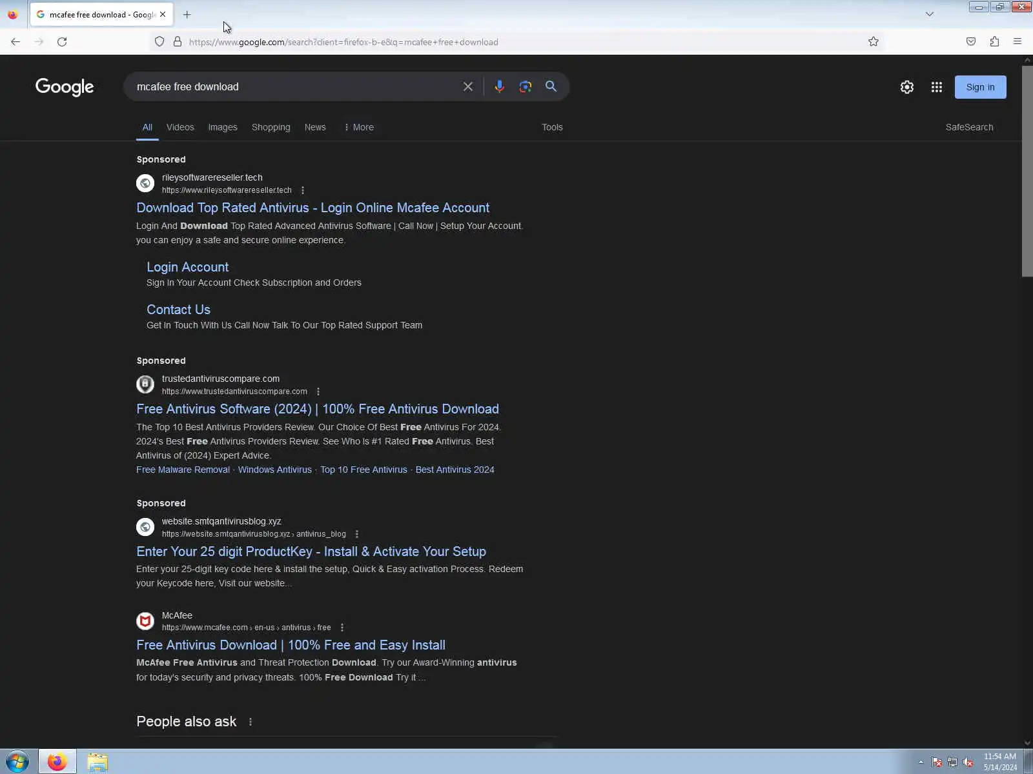Open People also ask options
Viewport: 1033px width, 774px height.
tap(251, 722)
